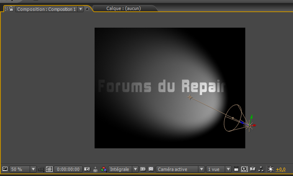This screenshot has width=293, height=176.
Task: Toggle pixel aspect ratio correction icon
Action: tap(236, 169)
